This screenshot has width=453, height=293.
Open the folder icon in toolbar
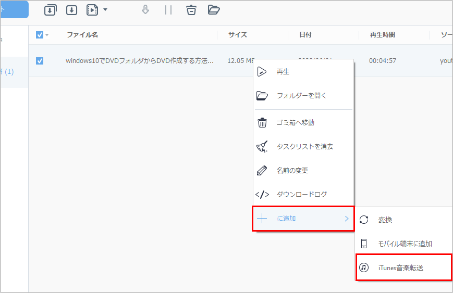click(x=214, y=10)
